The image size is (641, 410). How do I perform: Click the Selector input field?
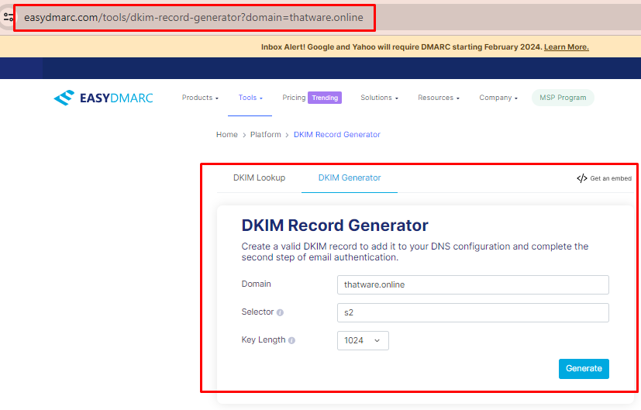point(473,312)
